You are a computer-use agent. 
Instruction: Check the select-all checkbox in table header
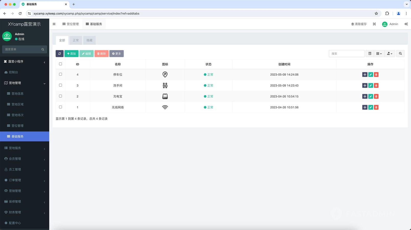tap(61, 64)
